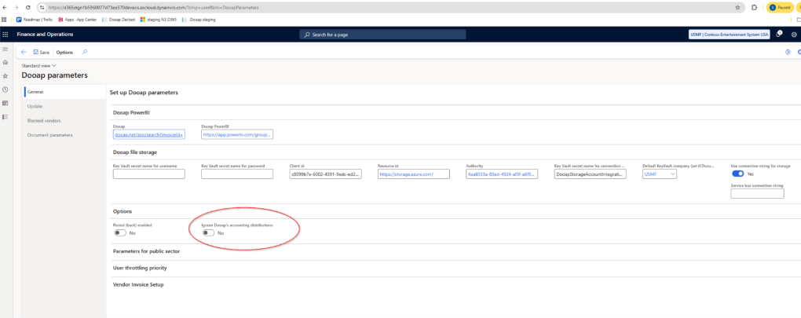The height and width of the screenshot is (318, 801).
Task: Click the Home icon in left sidebar
Action: (x=5, y=62)
